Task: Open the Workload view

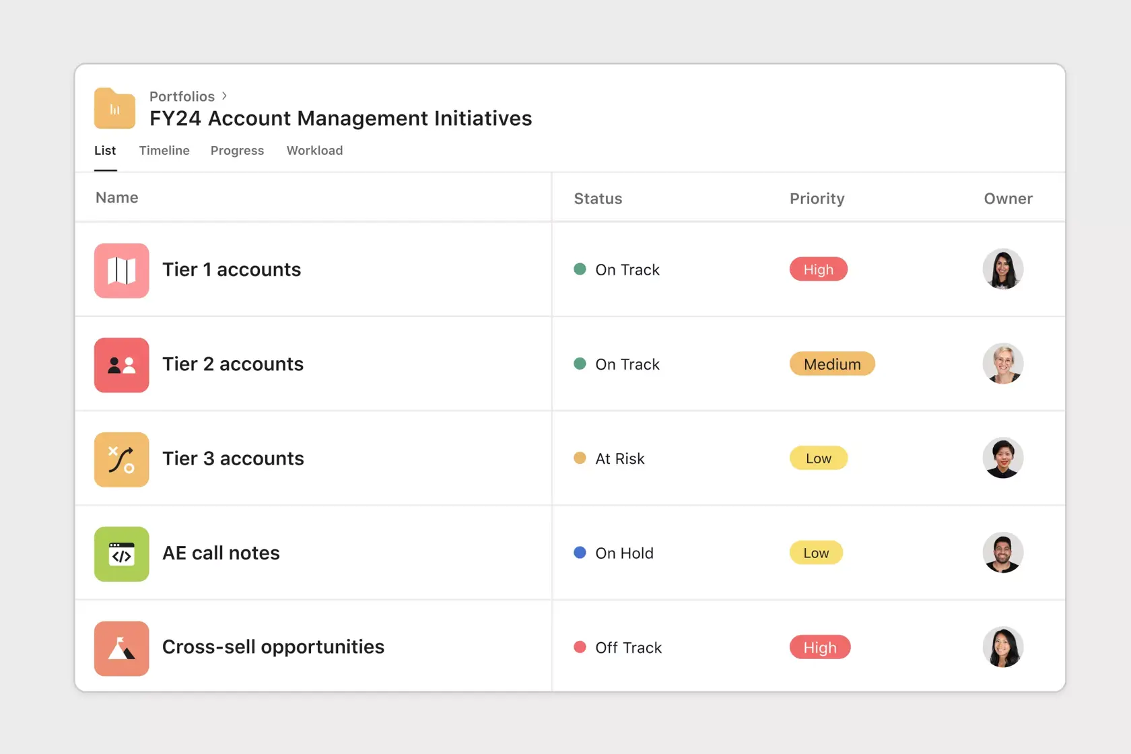Action: [314, 151]
